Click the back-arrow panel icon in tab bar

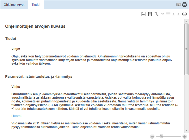[178, 4]
